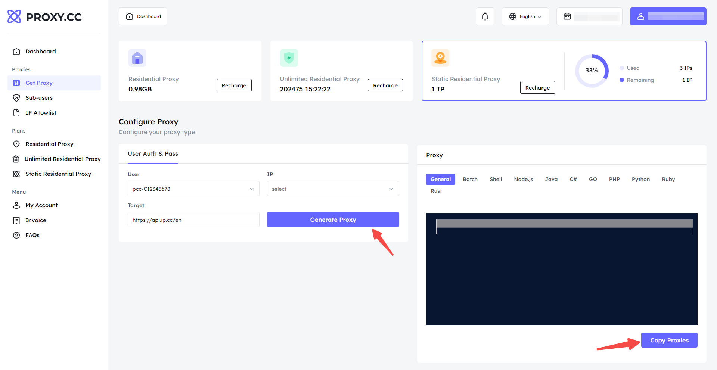Switch to the Python tab
Image resolution: width=717 pixels, height=370 pixels.
(641, 179)
